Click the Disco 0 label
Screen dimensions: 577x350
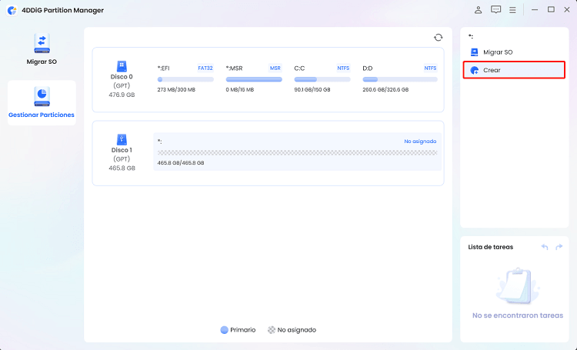pyautogui.click(x=122, y=77)
